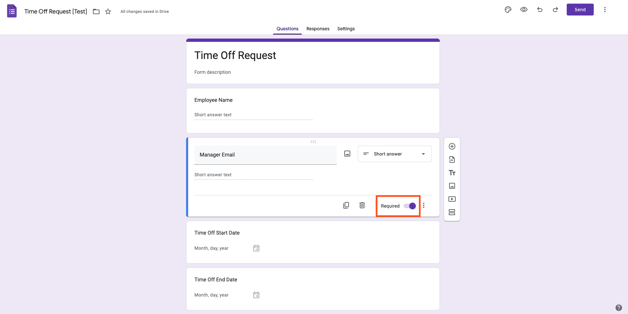Star the Time Off Request form
628x314 pixels.
coord(108,12)
